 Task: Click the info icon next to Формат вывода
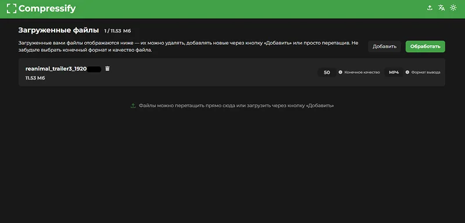click(407, 72)
